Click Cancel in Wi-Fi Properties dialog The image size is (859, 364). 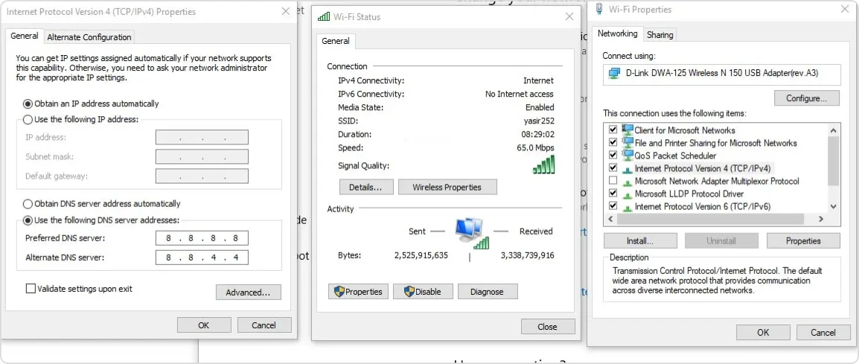pyautogui.click(x=823, y=332)
